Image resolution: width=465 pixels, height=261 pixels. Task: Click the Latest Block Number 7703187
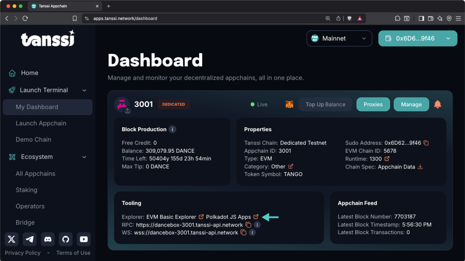[405, 217]
